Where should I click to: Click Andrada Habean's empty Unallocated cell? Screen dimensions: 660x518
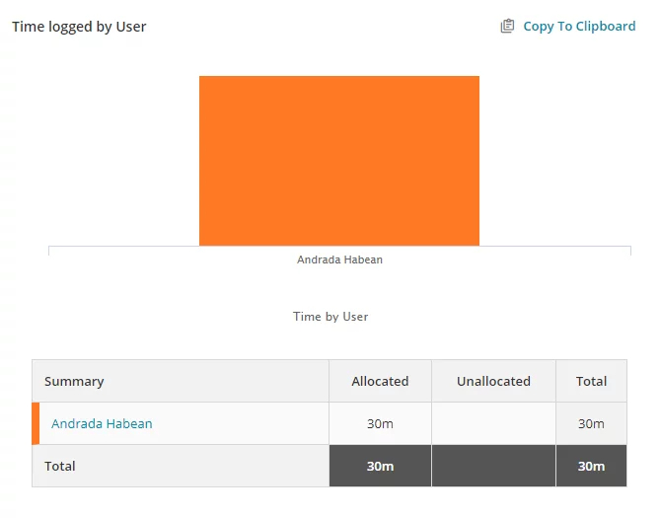[x=493, y=423]
